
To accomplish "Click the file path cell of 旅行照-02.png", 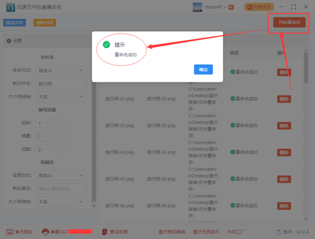I will click(x=203, y=99).
